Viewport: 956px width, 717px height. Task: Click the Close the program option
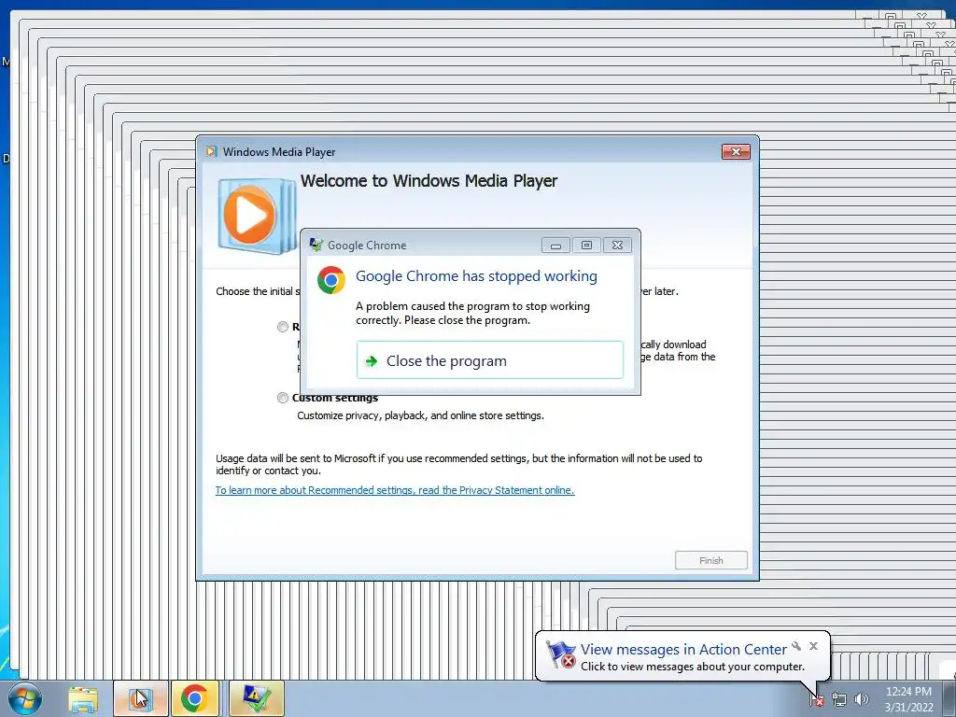[x=489, y=360]
